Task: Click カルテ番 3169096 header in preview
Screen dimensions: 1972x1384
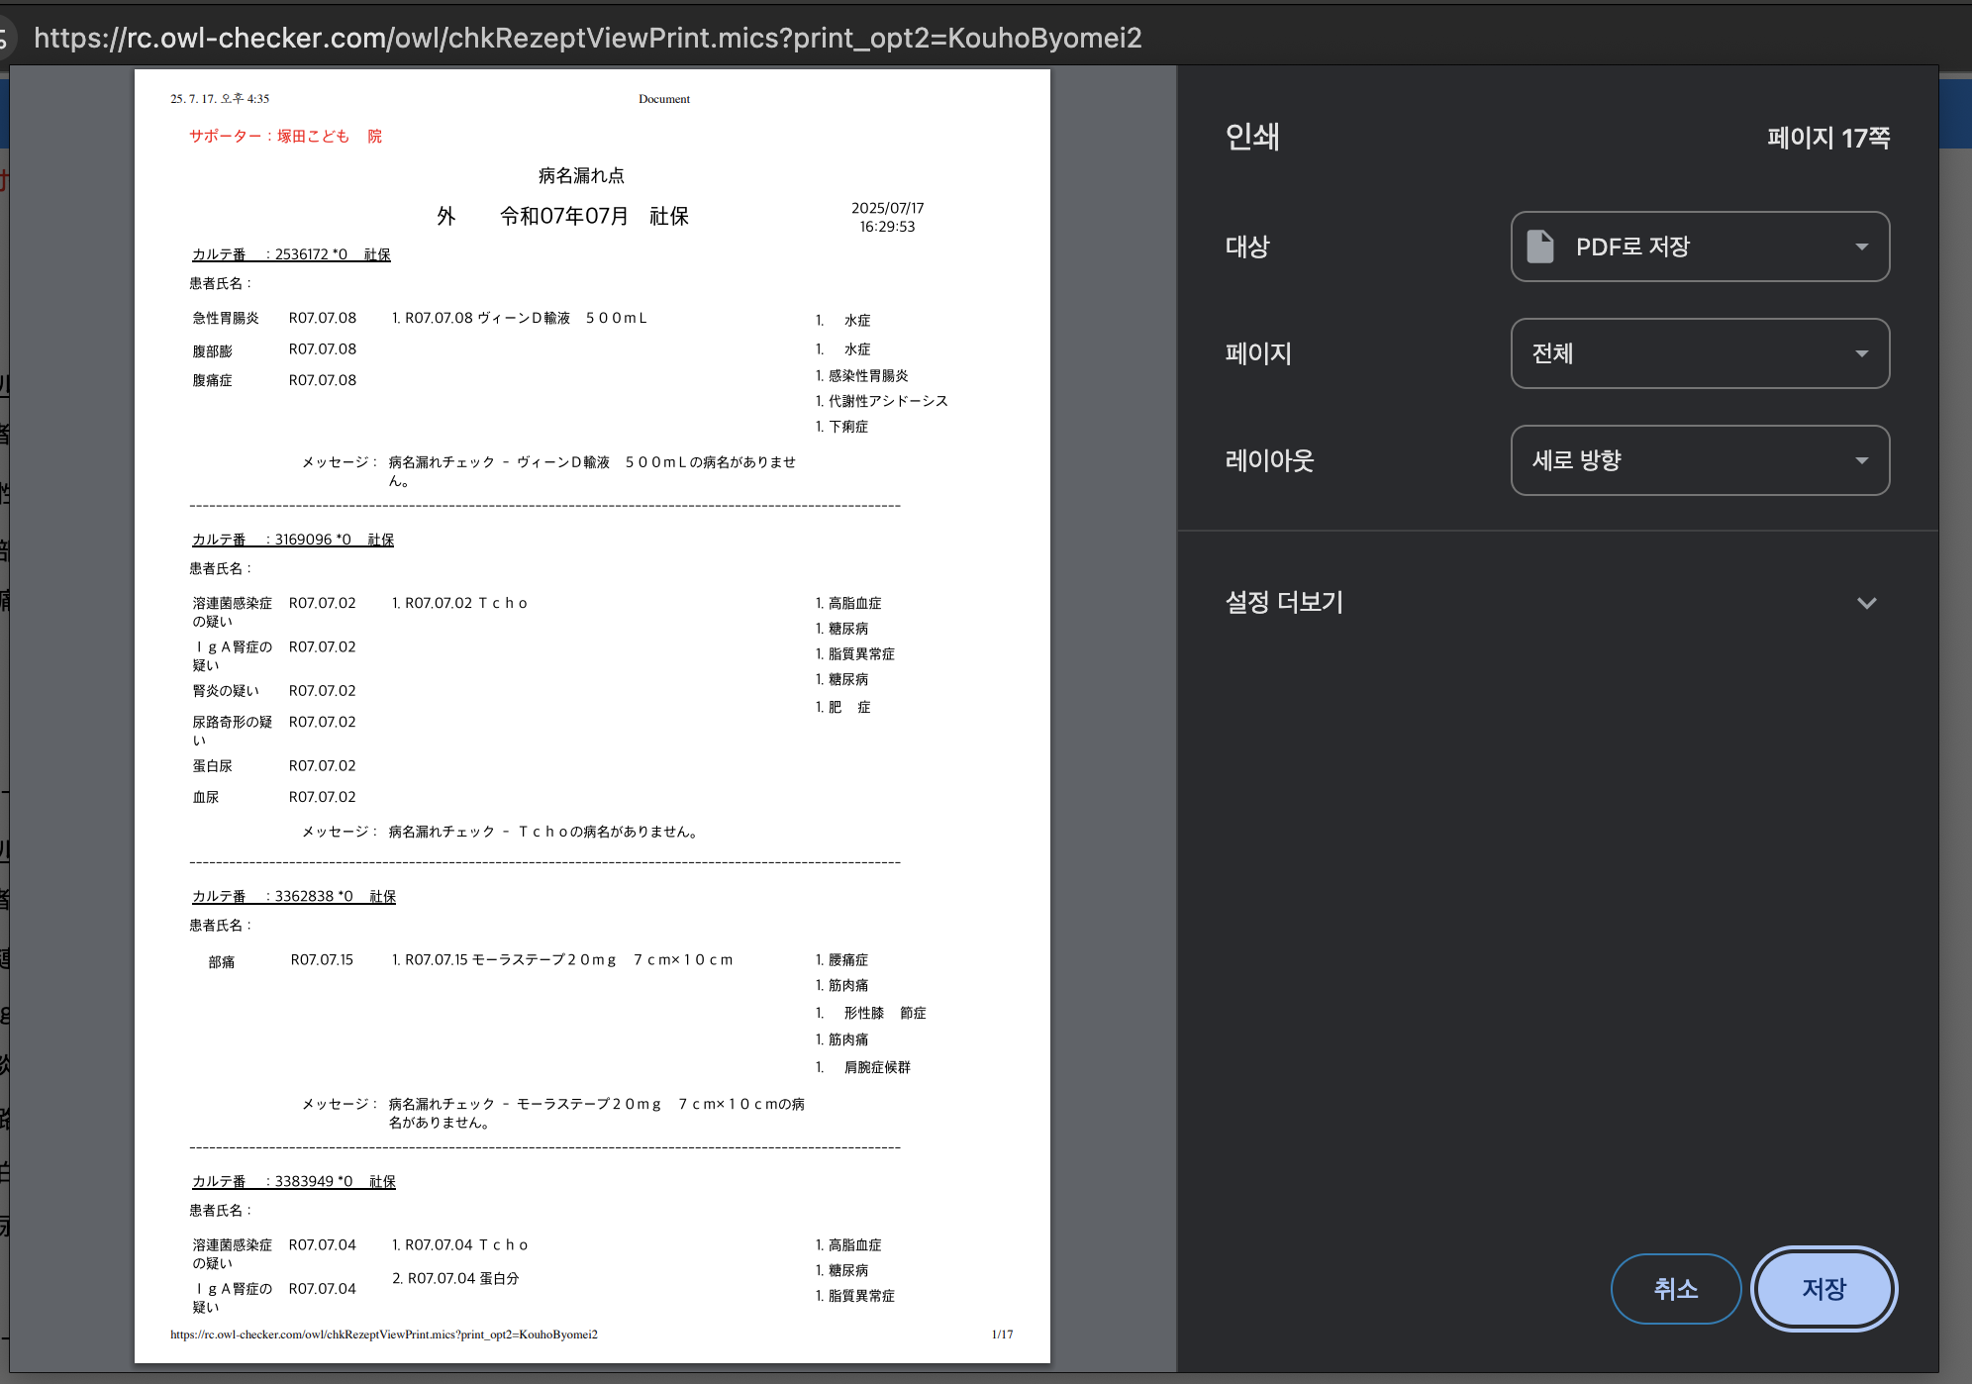Action: (x=293, y=540)
